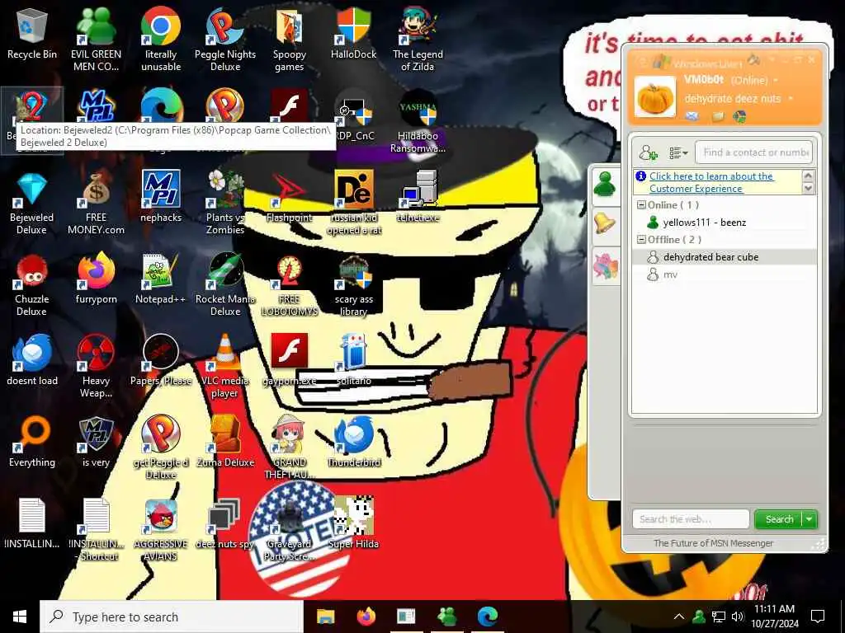Select the Super Hilda desktop icon

(x=353, y=523)
